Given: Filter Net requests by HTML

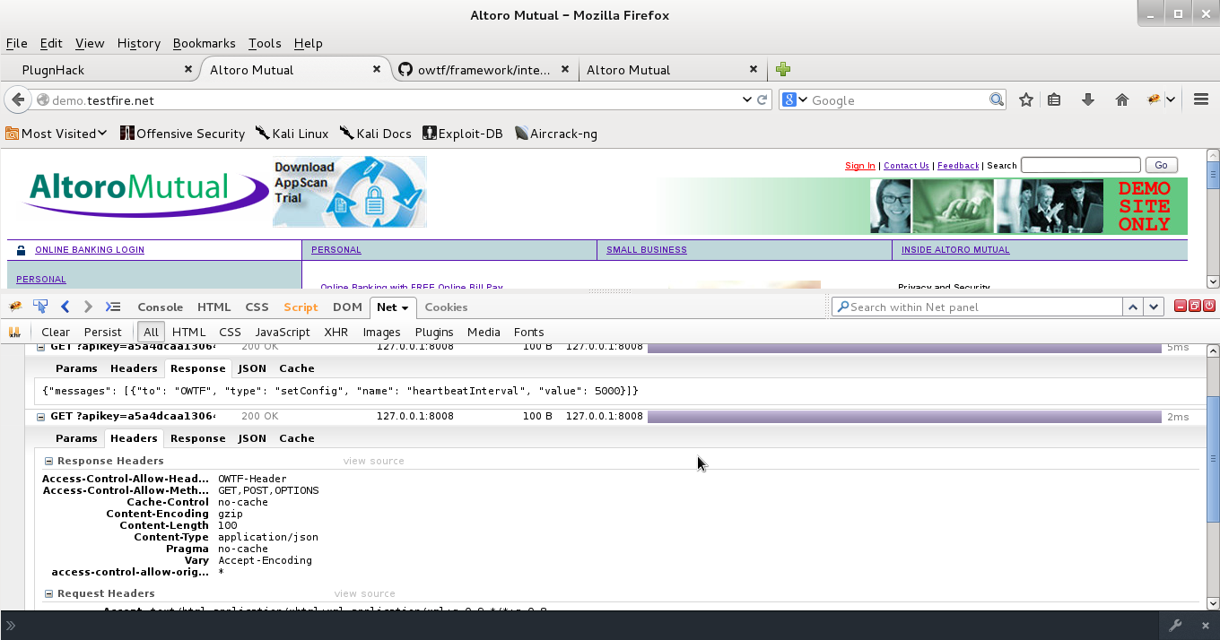Looking at the screenshot, I should point(188,332).
